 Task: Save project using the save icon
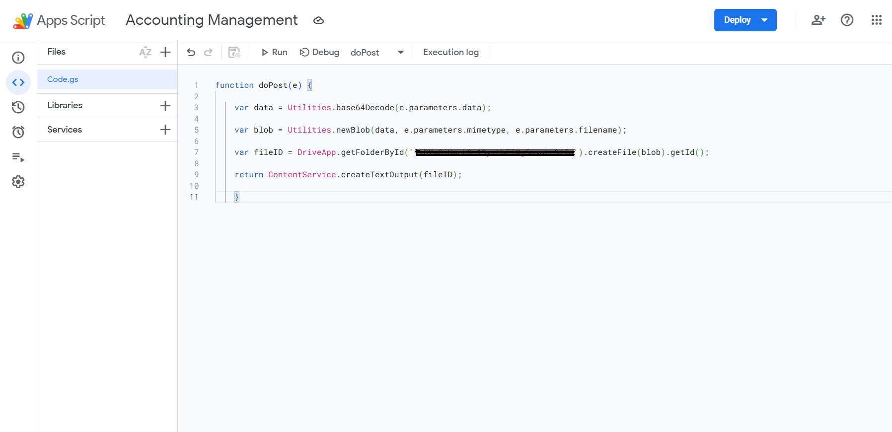234,52
